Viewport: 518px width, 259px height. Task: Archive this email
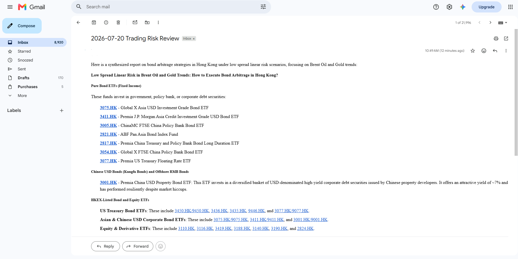94,22
